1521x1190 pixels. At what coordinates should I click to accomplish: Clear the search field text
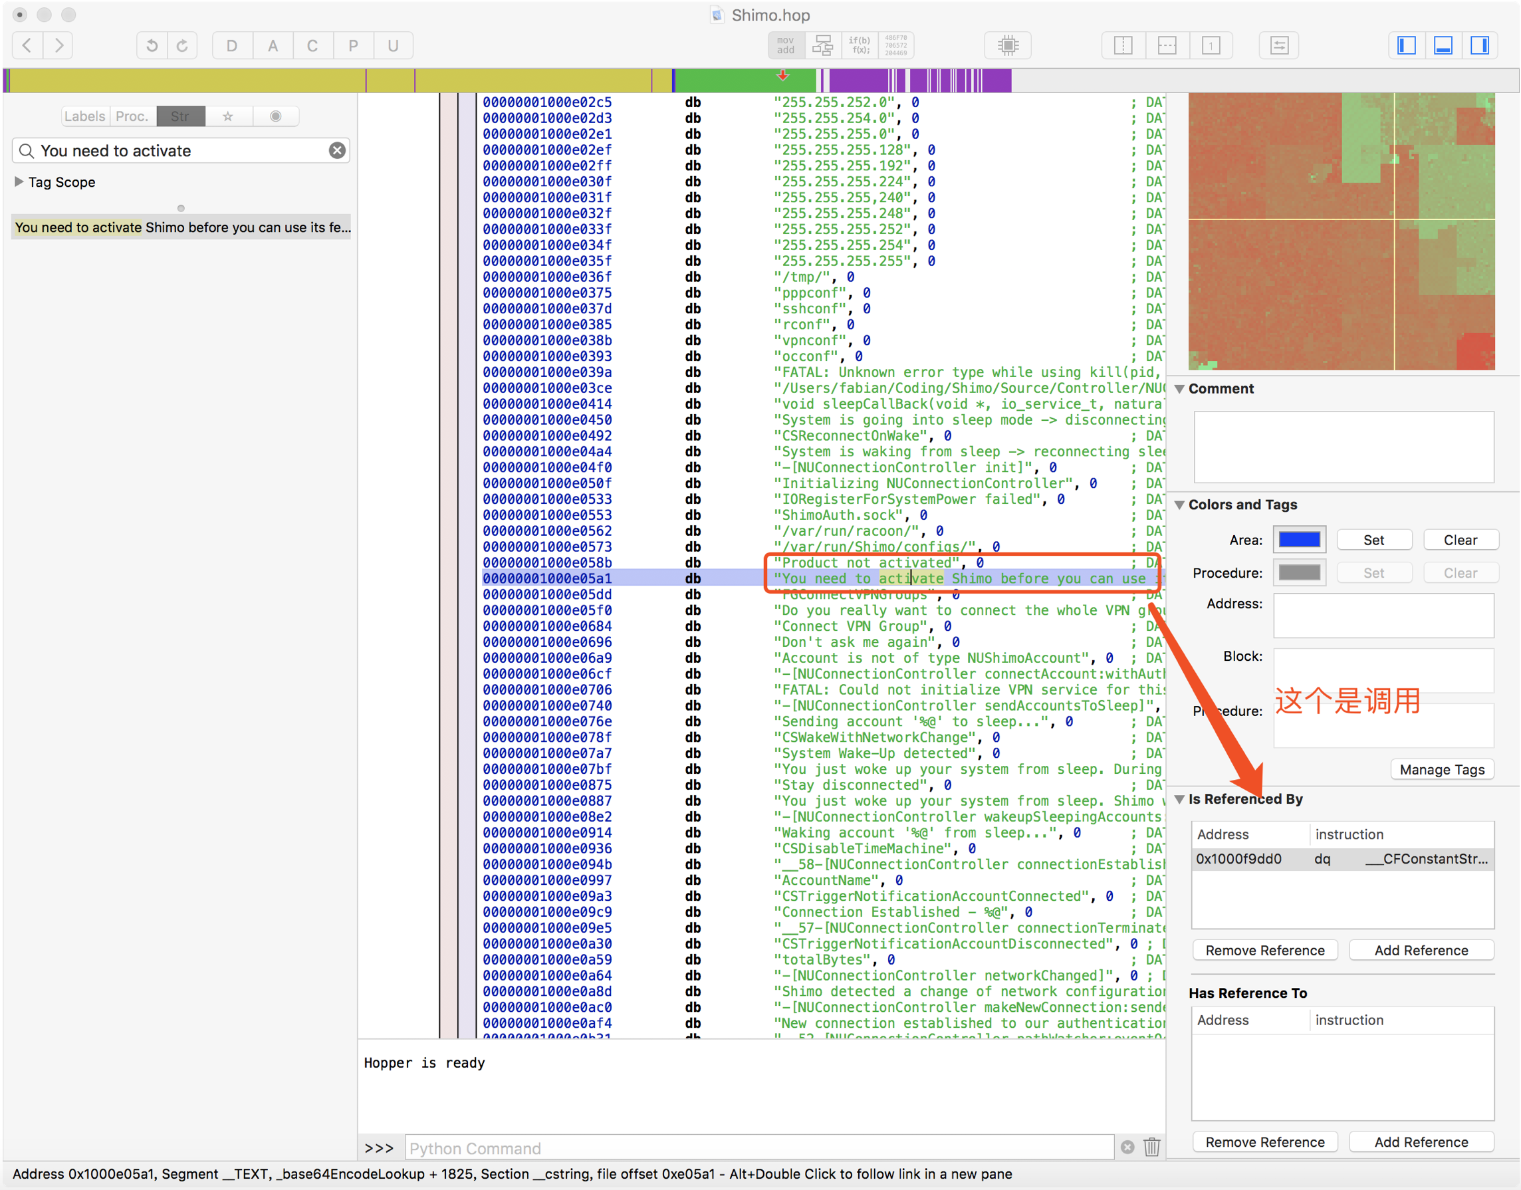[337, 150]
